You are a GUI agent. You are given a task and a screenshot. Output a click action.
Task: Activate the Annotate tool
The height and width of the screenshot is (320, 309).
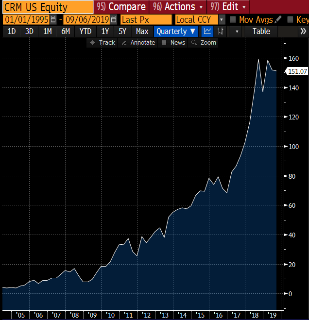138,42
